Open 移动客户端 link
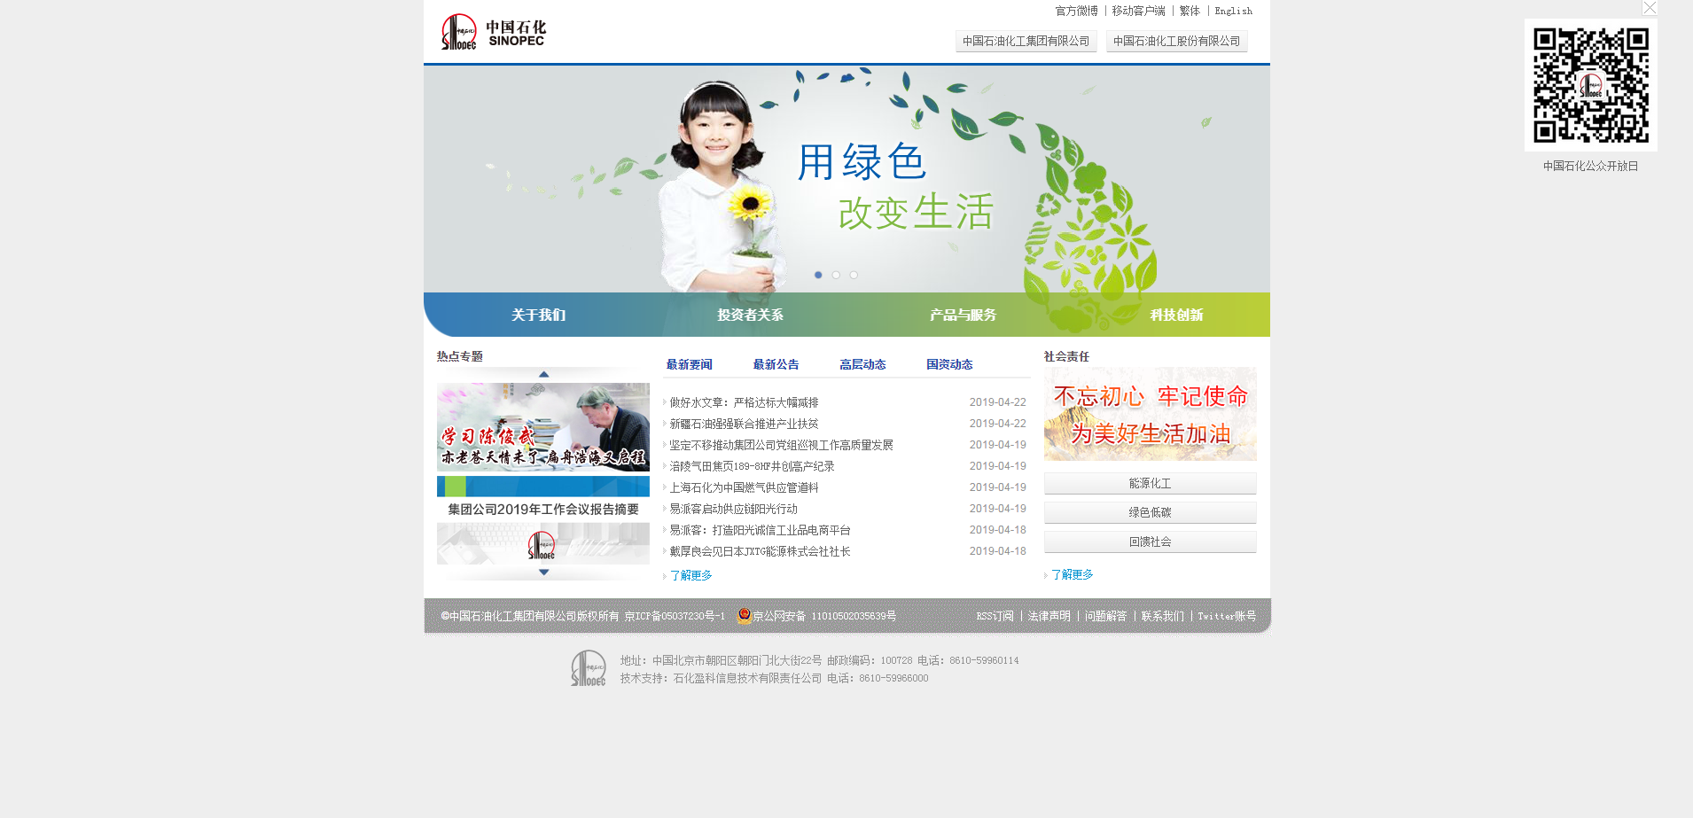 click(1138, 11)
